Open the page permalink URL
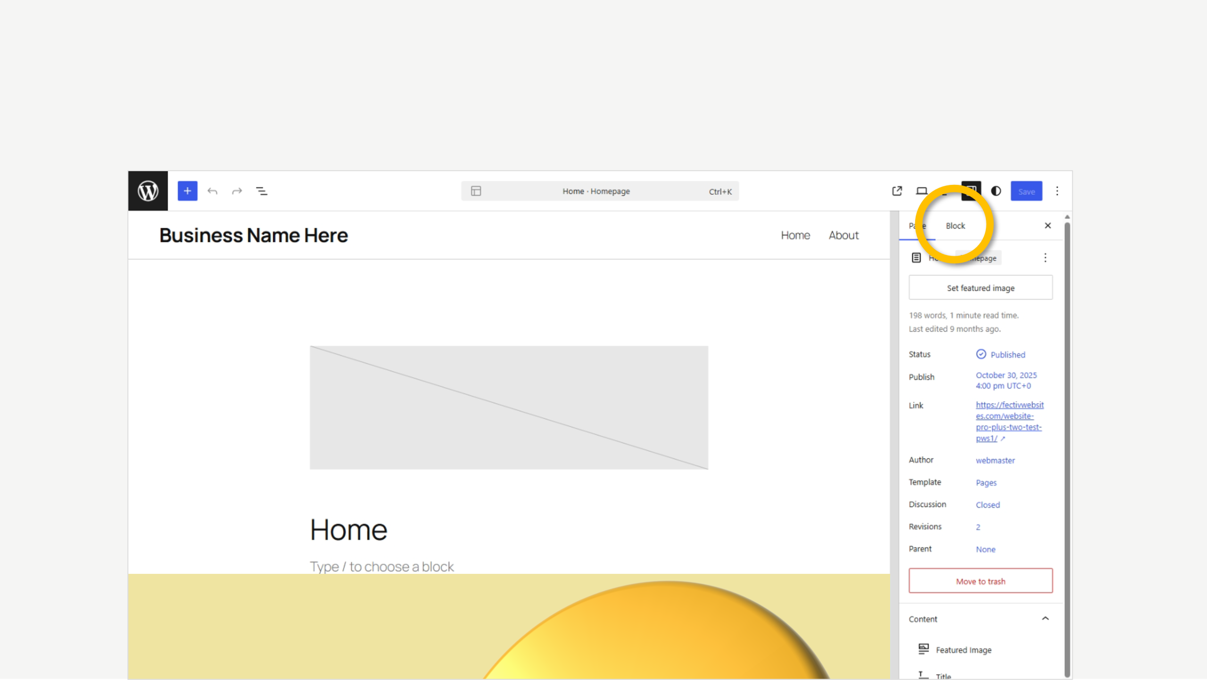 tap(1009, 422)
